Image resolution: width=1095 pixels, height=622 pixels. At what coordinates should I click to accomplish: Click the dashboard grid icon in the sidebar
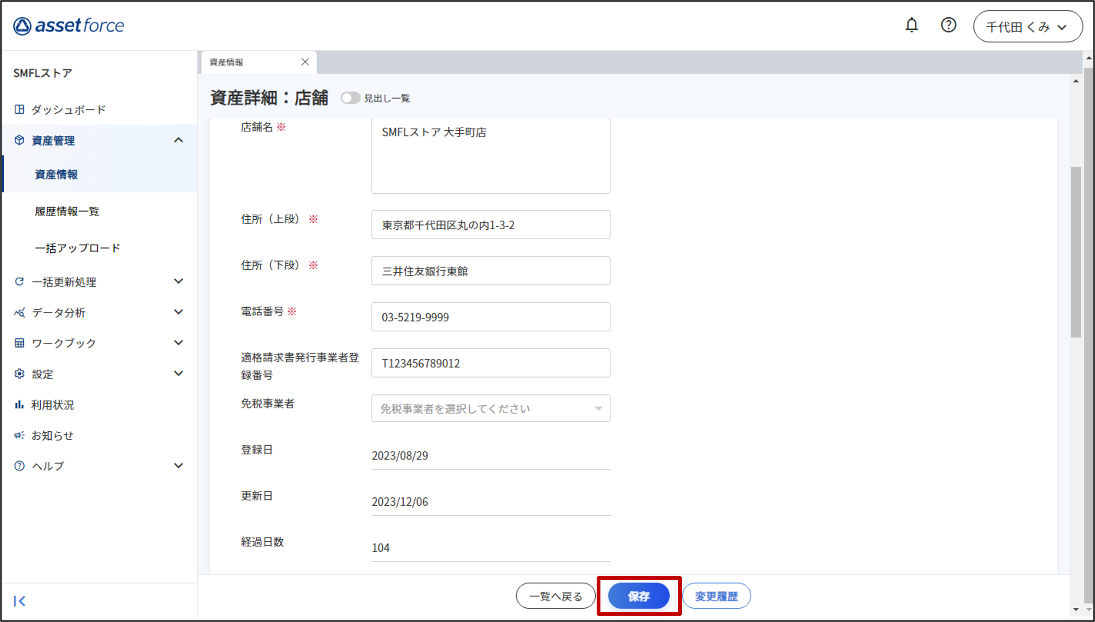pos(19,109)
